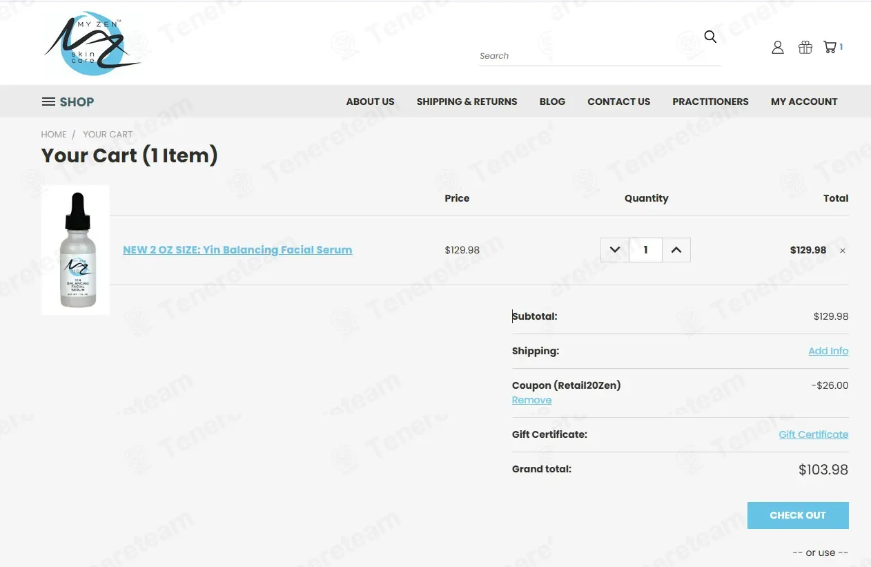Image resolution: width=871 pixels, height=567 pixels.
Task: Click the quantity input field
Action: 646,250
